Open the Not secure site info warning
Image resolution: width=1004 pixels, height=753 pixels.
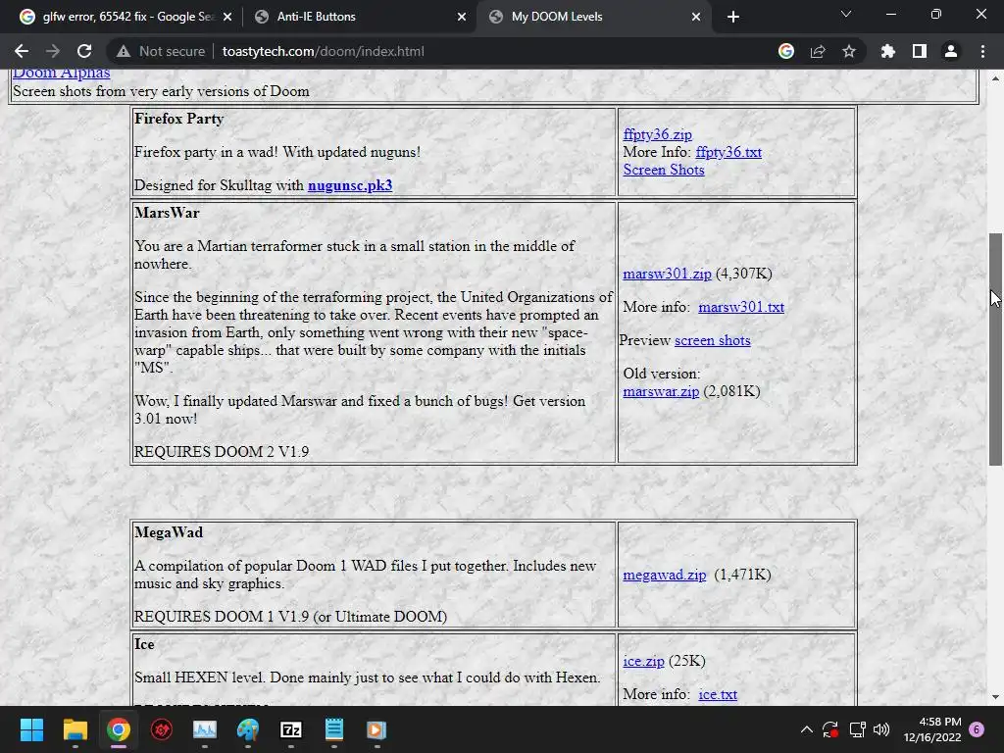point(161,51)
